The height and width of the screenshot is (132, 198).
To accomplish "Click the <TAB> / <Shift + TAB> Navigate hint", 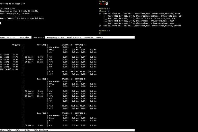I will click(32, 130).
